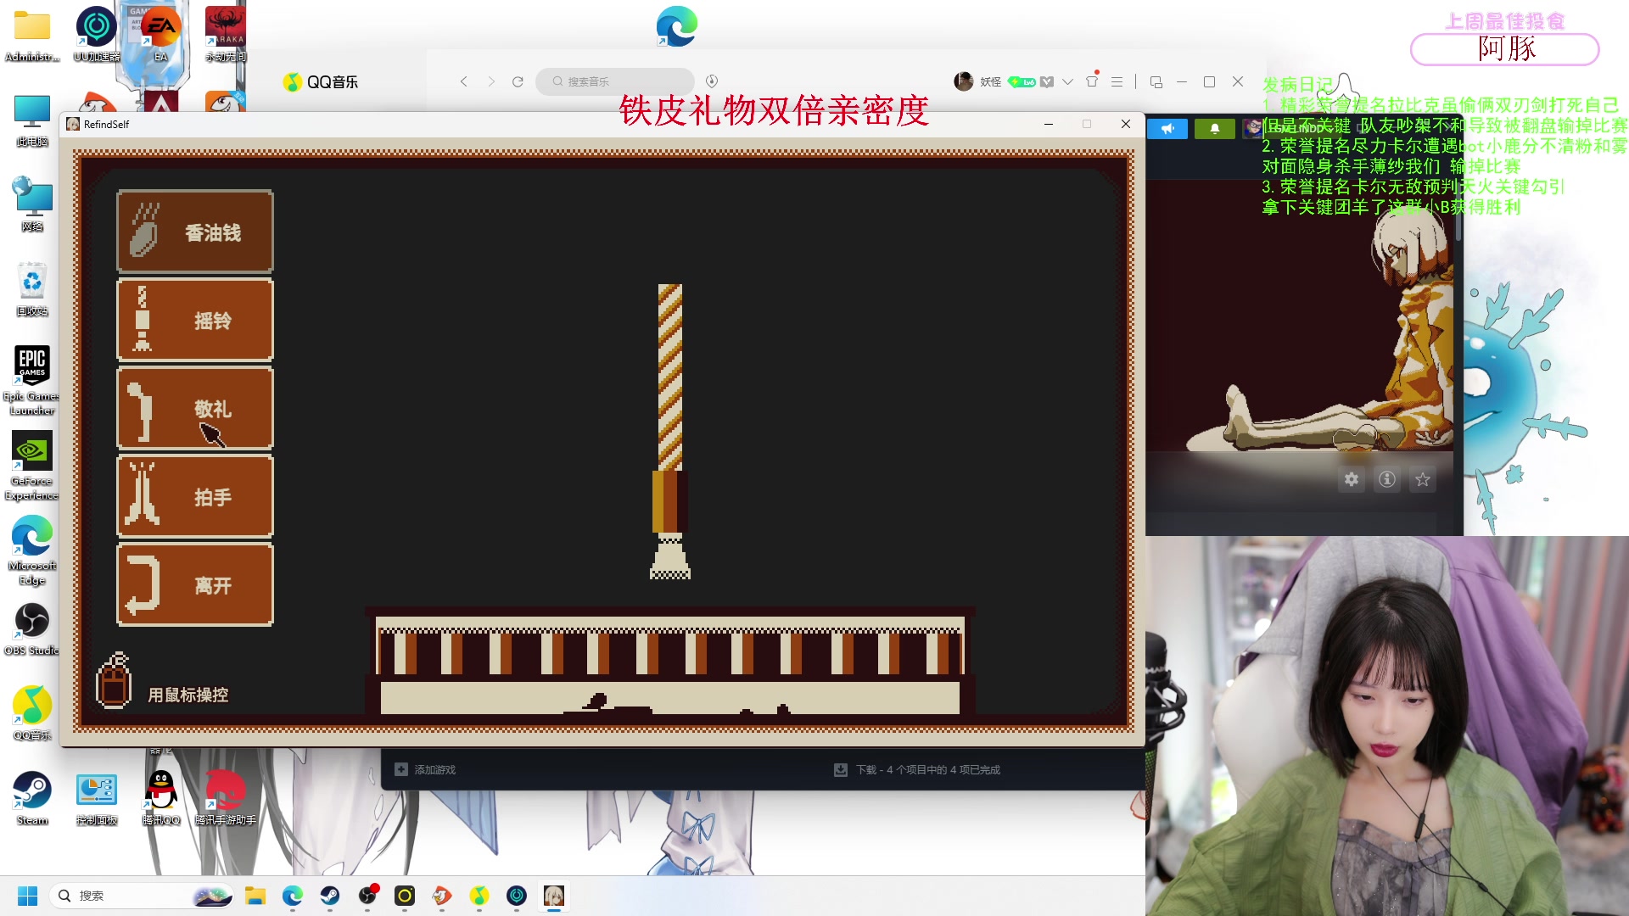Switch to QQ音乐 in taskbar

click(x=479, y=896)
